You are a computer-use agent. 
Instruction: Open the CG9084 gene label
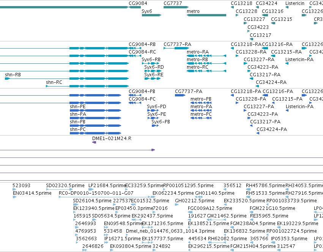[x=138, y=3]
